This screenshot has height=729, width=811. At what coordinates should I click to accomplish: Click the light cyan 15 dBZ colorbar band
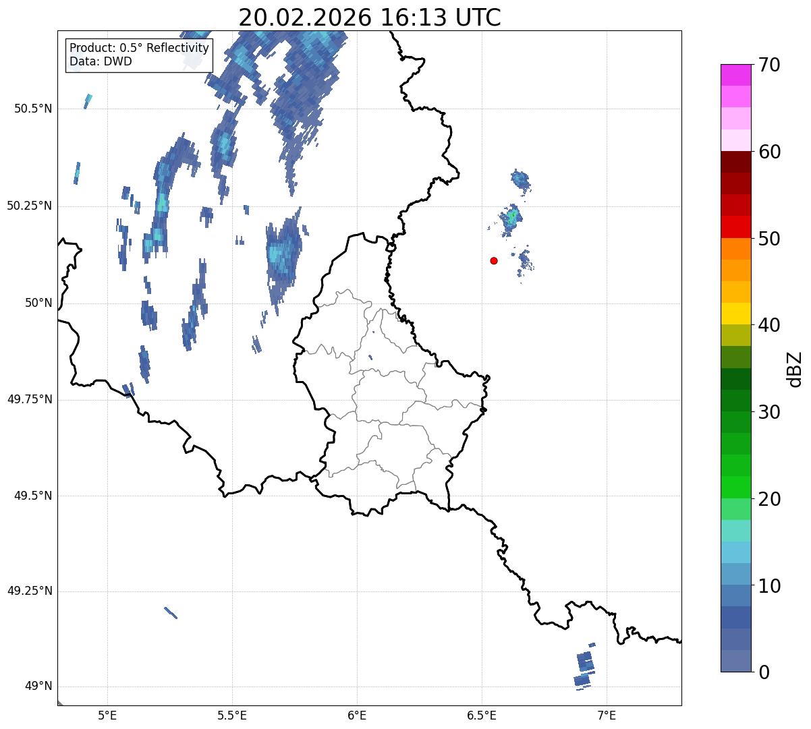click(x=735, y=531)
